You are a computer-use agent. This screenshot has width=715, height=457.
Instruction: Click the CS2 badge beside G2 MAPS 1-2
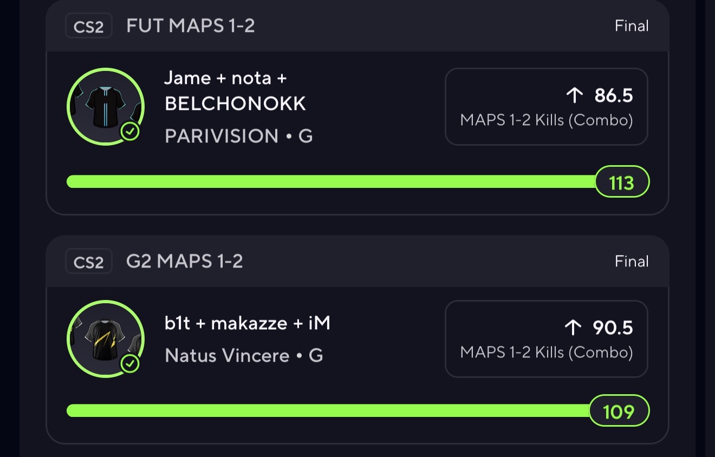pyautogui.click(x=88, y=262)
